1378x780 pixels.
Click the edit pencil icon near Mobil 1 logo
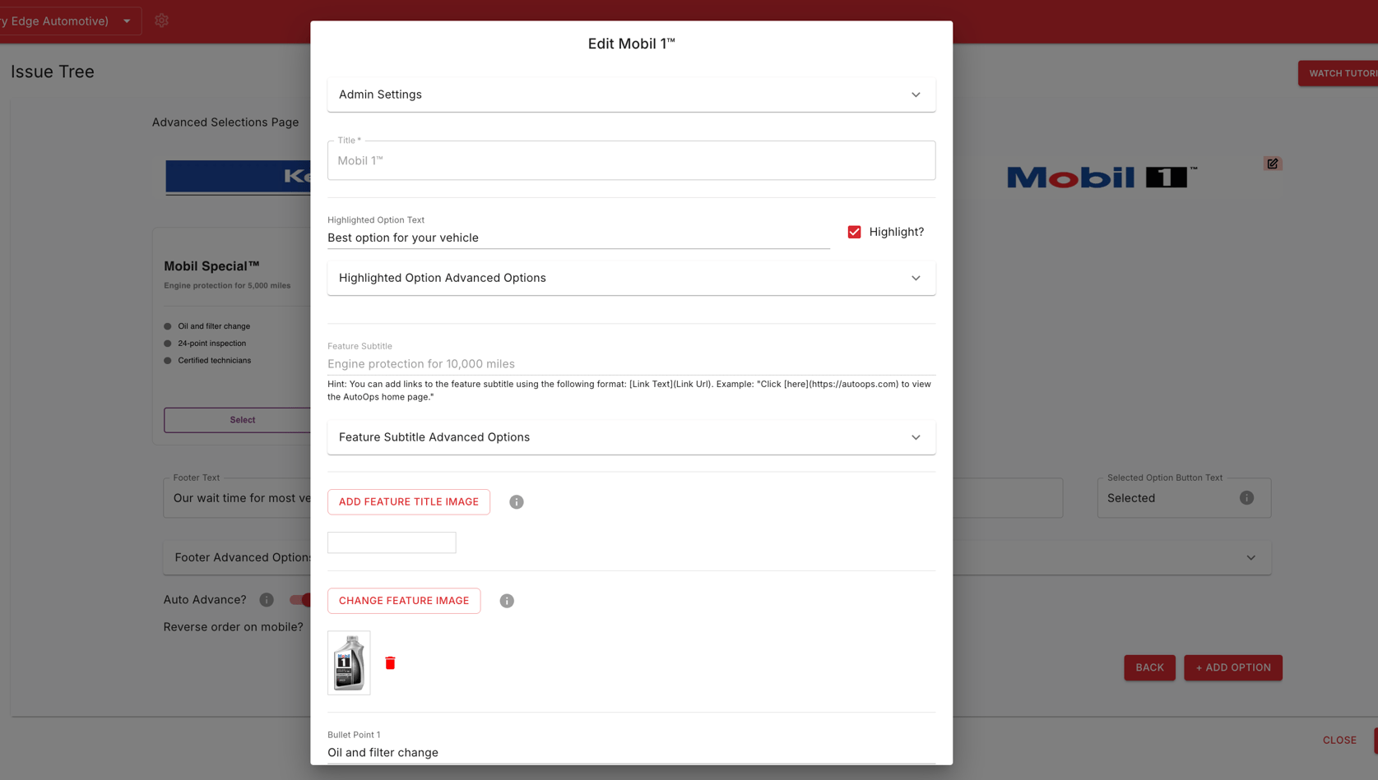tap(1273, 164)
